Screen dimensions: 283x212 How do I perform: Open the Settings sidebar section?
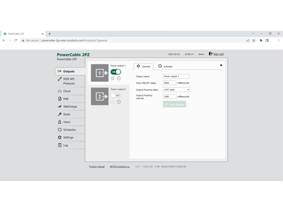[x=70, y=137]
